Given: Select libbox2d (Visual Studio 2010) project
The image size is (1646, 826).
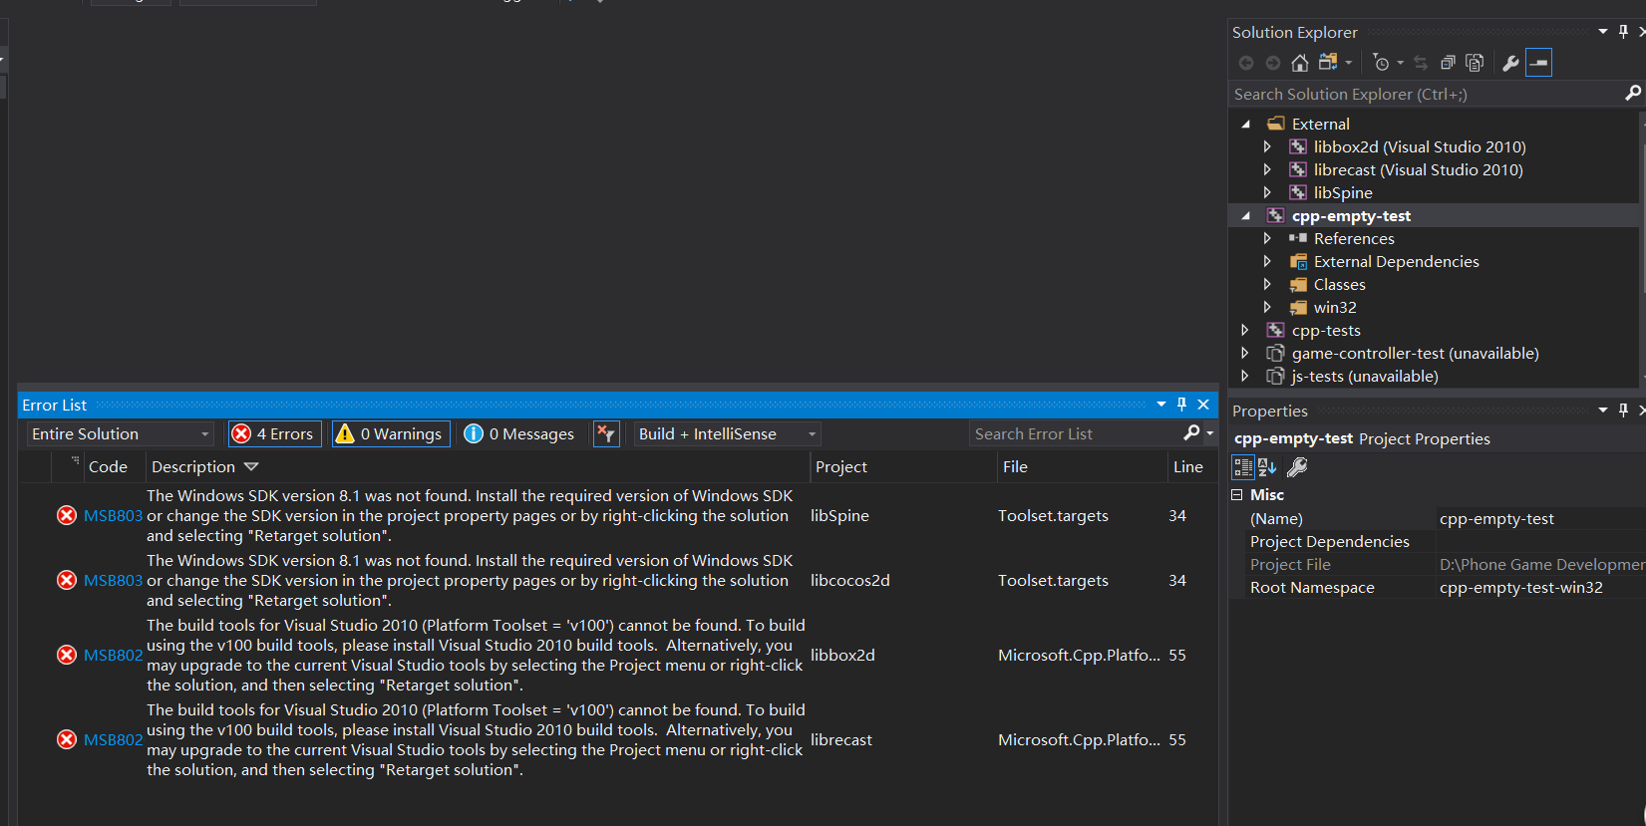Looking at the screenshot, I should pos(1420,146).
